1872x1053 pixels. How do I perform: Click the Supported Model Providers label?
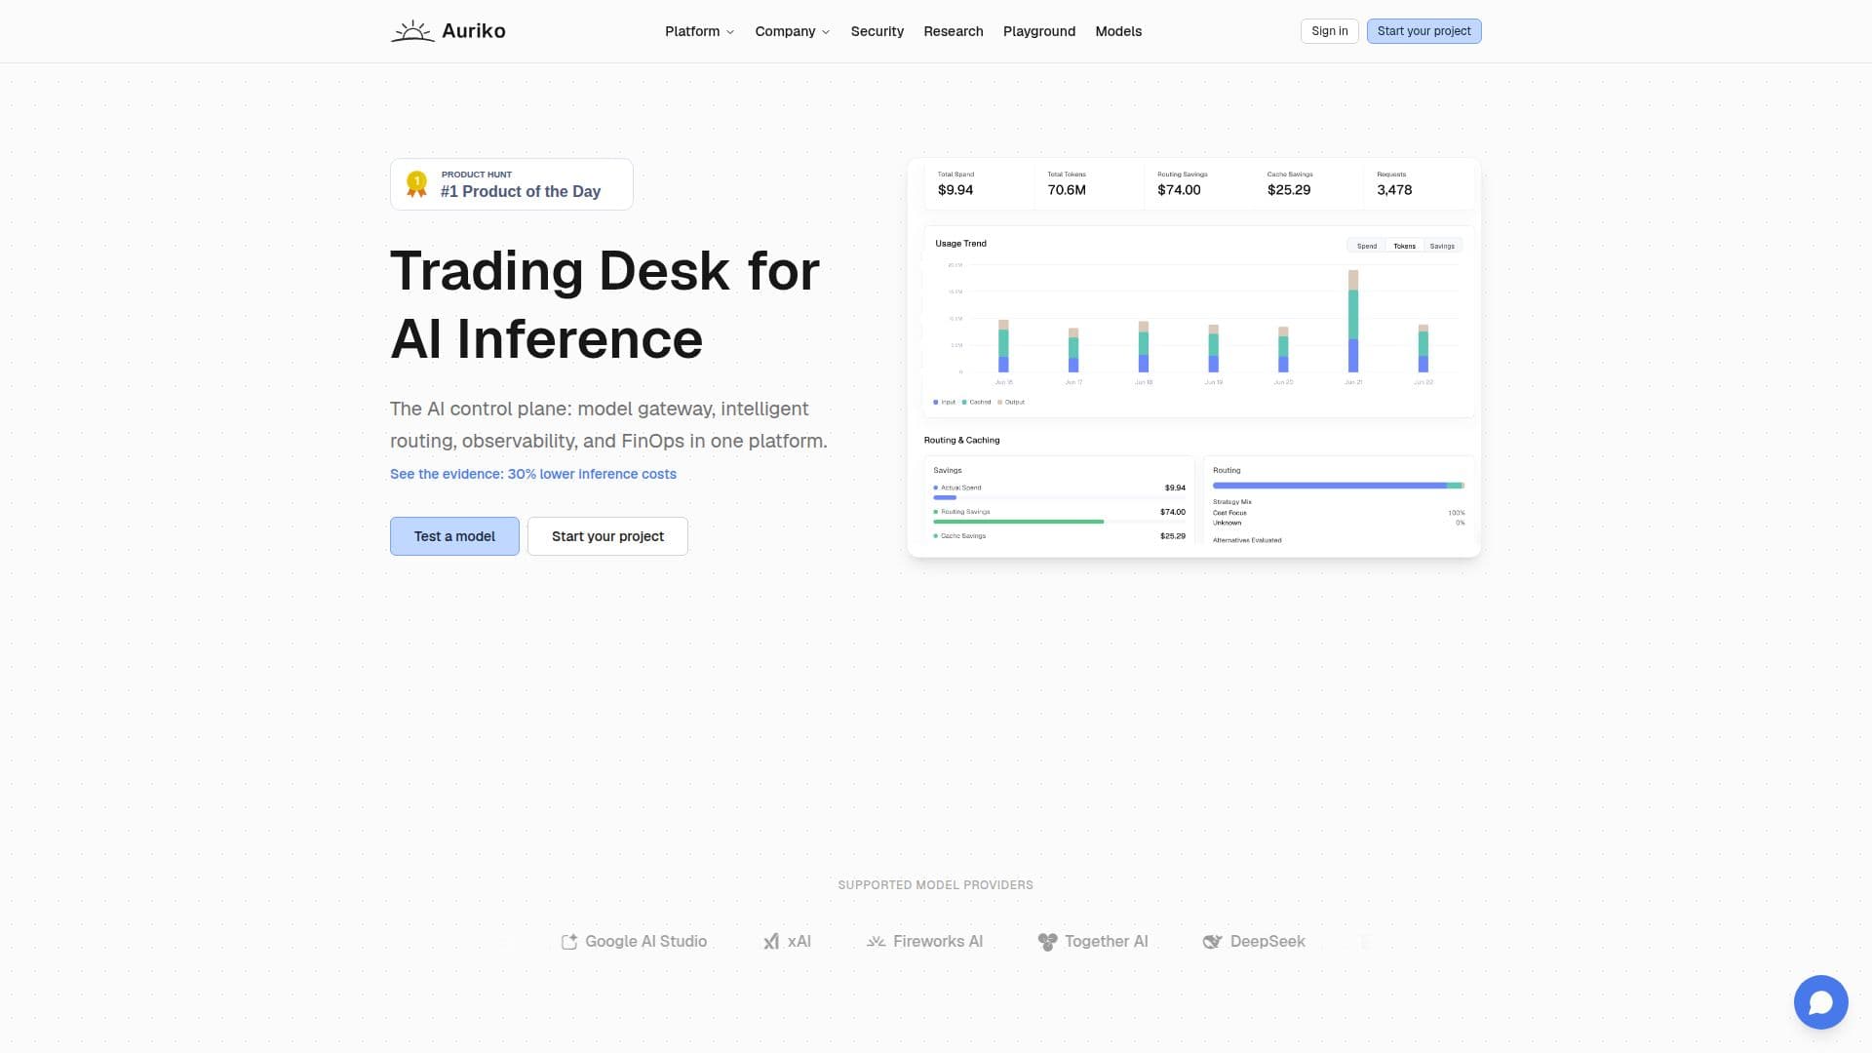coord(936,885)
